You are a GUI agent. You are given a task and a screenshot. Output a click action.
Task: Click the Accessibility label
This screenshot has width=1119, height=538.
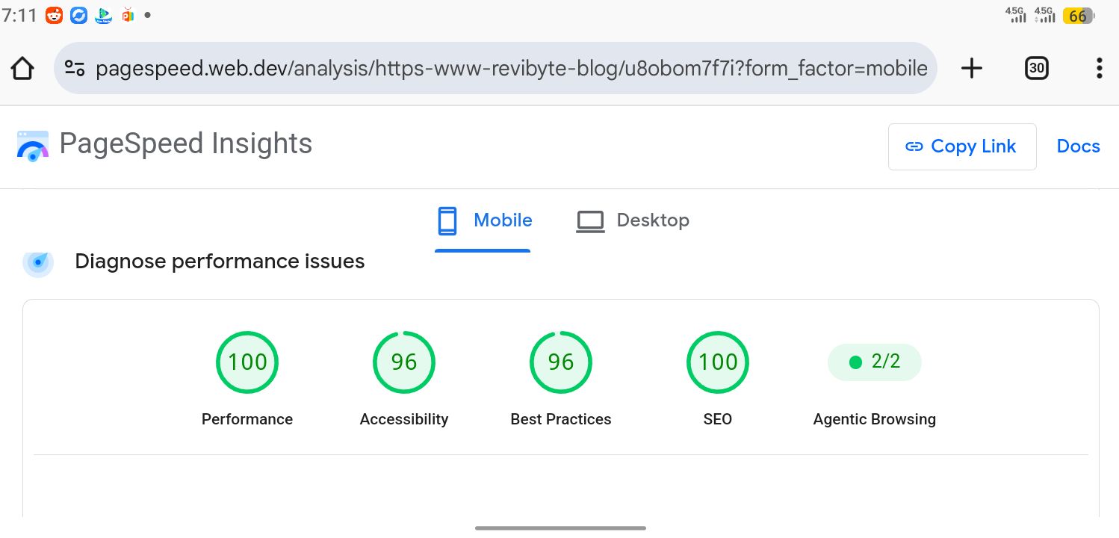click(404, 419)
